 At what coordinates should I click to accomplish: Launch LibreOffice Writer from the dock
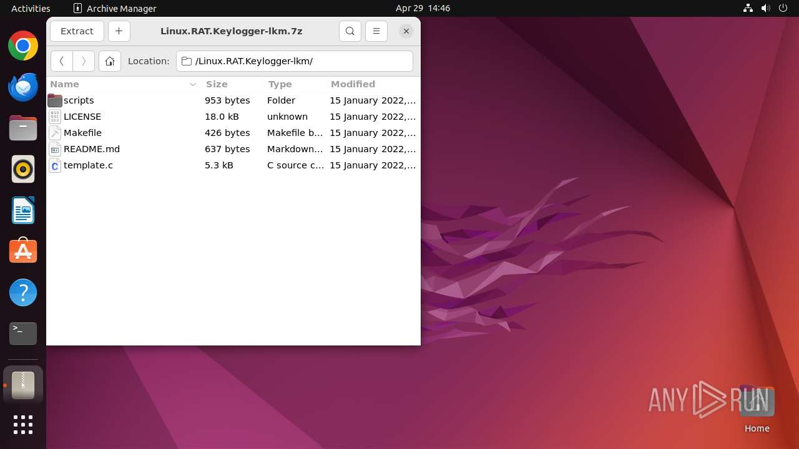tap(23, 210)
